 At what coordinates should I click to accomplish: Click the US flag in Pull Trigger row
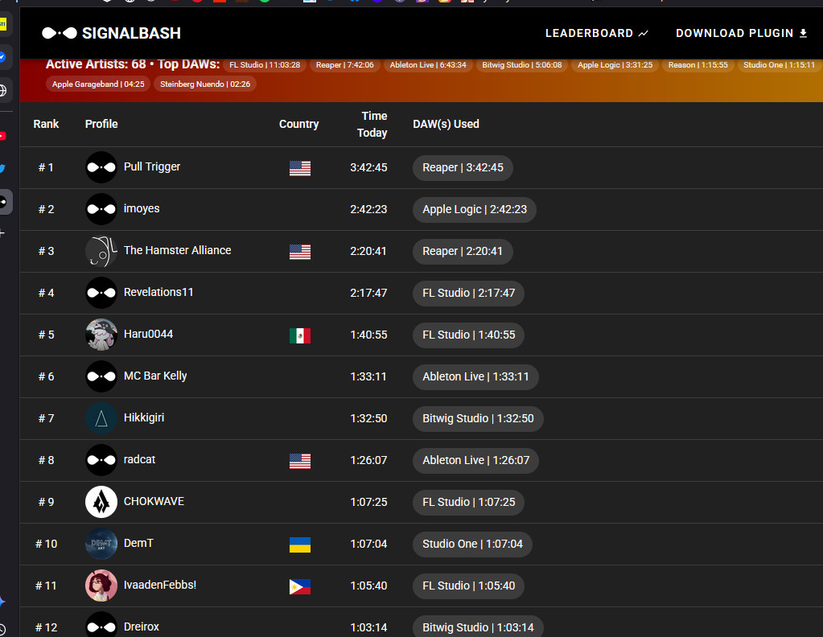pos(300,168)
